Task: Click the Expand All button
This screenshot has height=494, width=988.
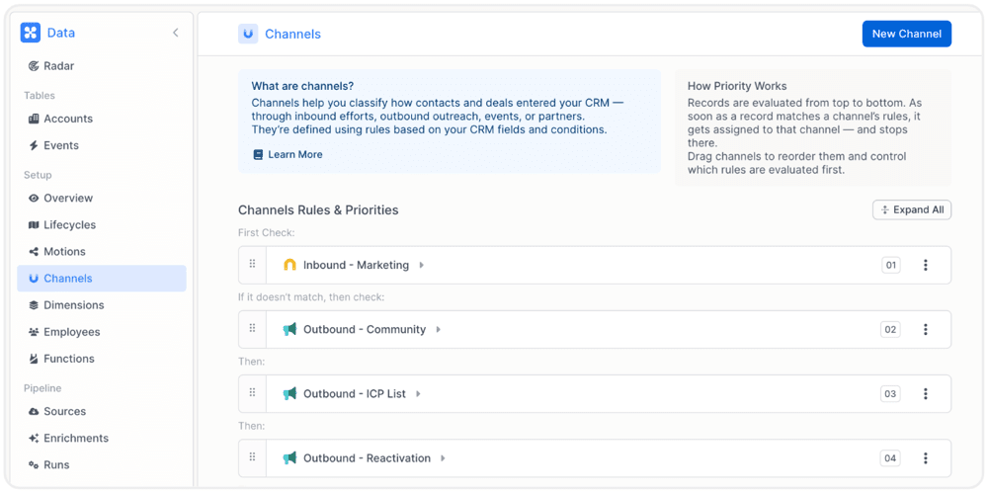Action: pos(912,209)
